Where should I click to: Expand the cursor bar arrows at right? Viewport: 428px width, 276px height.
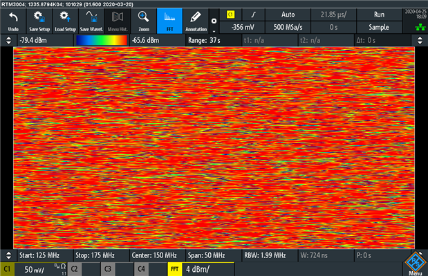tap(420, 40)
